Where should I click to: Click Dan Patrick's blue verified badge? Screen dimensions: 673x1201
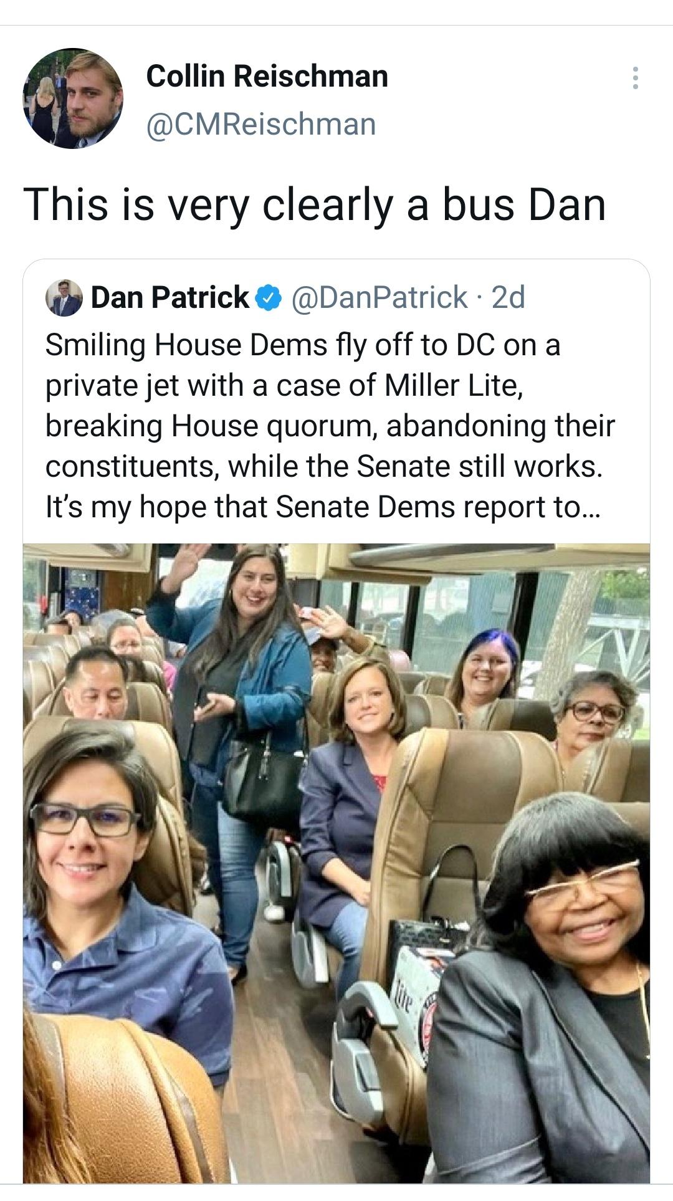tap(267, 299)
